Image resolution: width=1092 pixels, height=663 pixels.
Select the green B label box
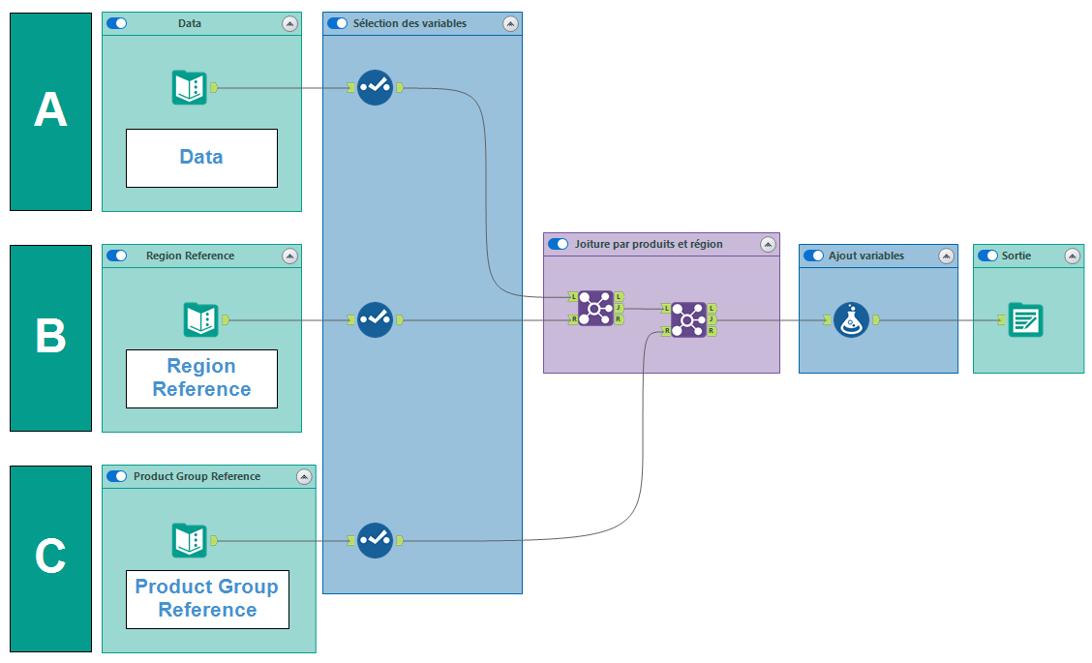click(x=51, y=338)
